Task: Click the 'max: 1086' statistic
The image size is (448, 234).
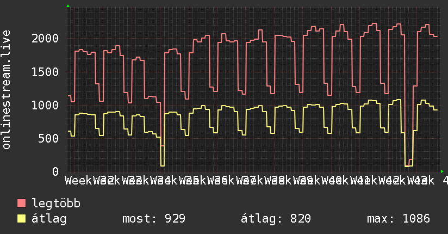Action: (x=399, y=219)
